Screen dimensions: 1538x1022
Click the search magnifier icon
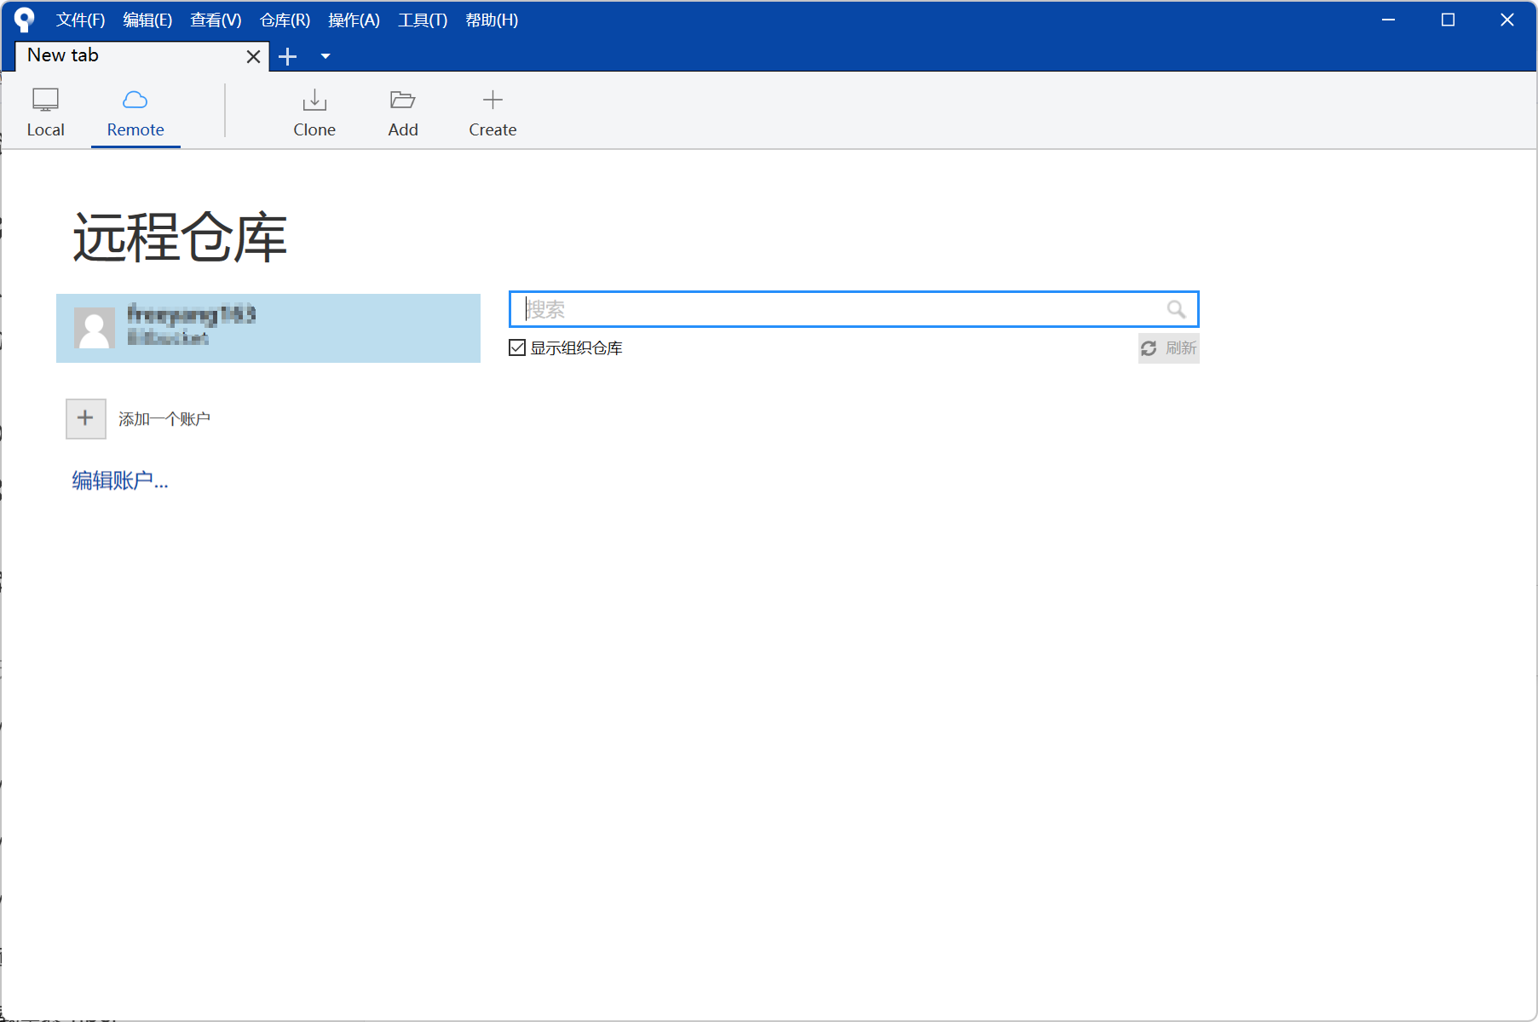tap(1176, 309)
